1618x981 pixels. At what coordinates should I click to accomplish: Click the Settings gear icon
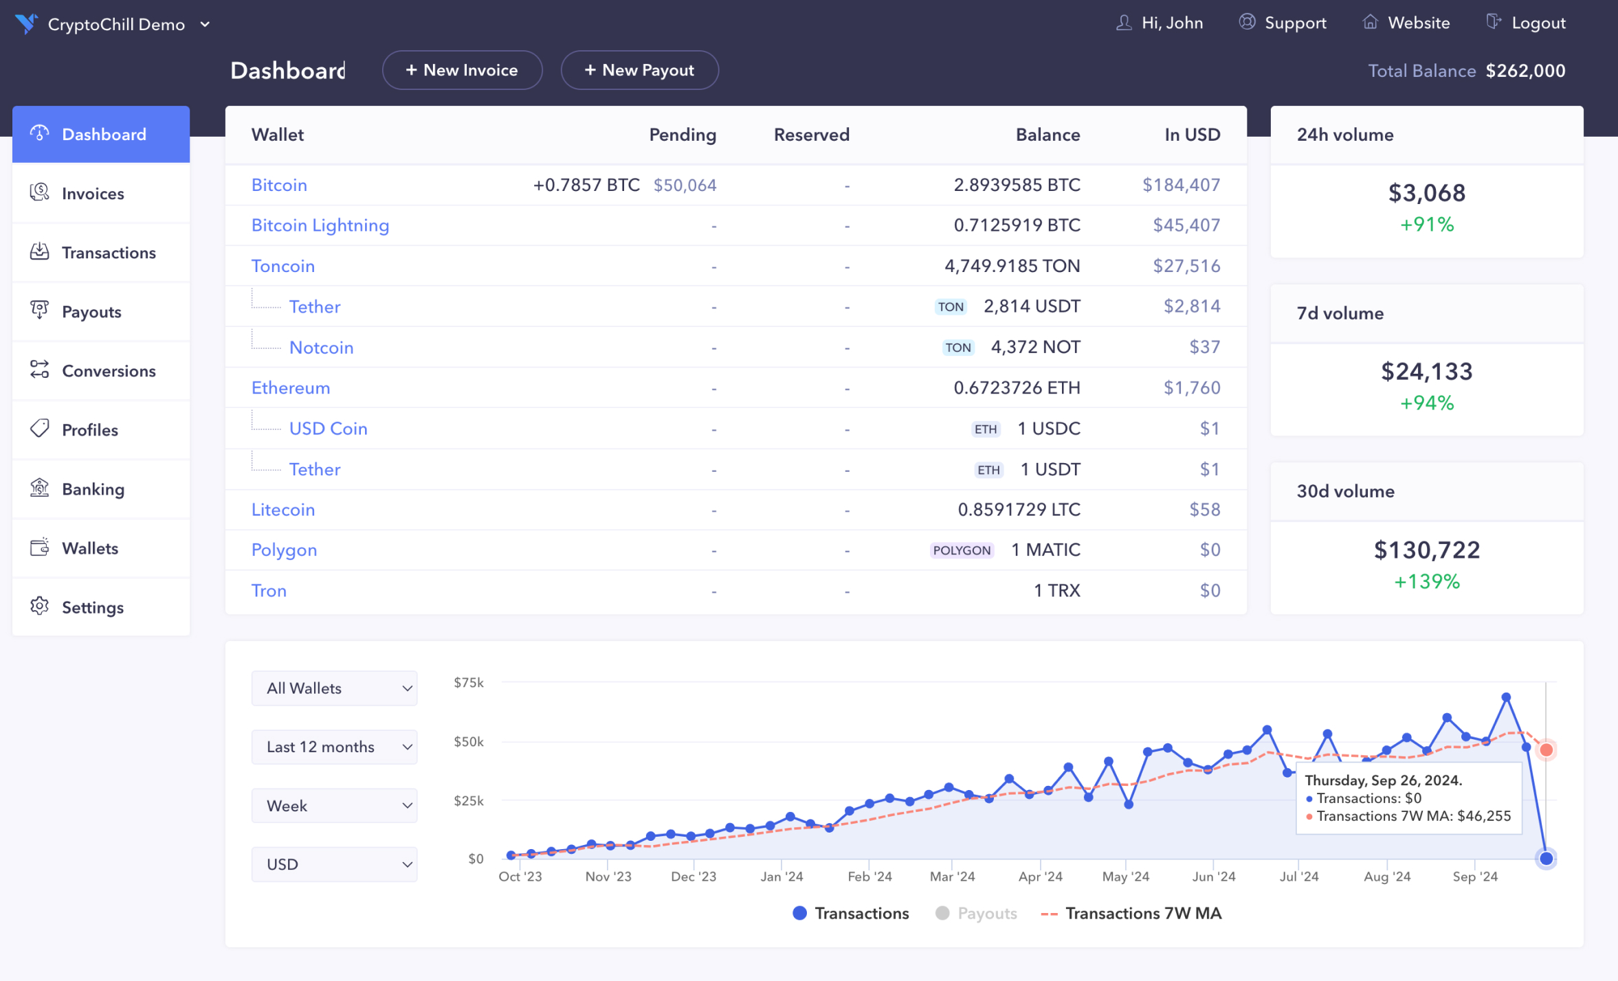(39, 607)
